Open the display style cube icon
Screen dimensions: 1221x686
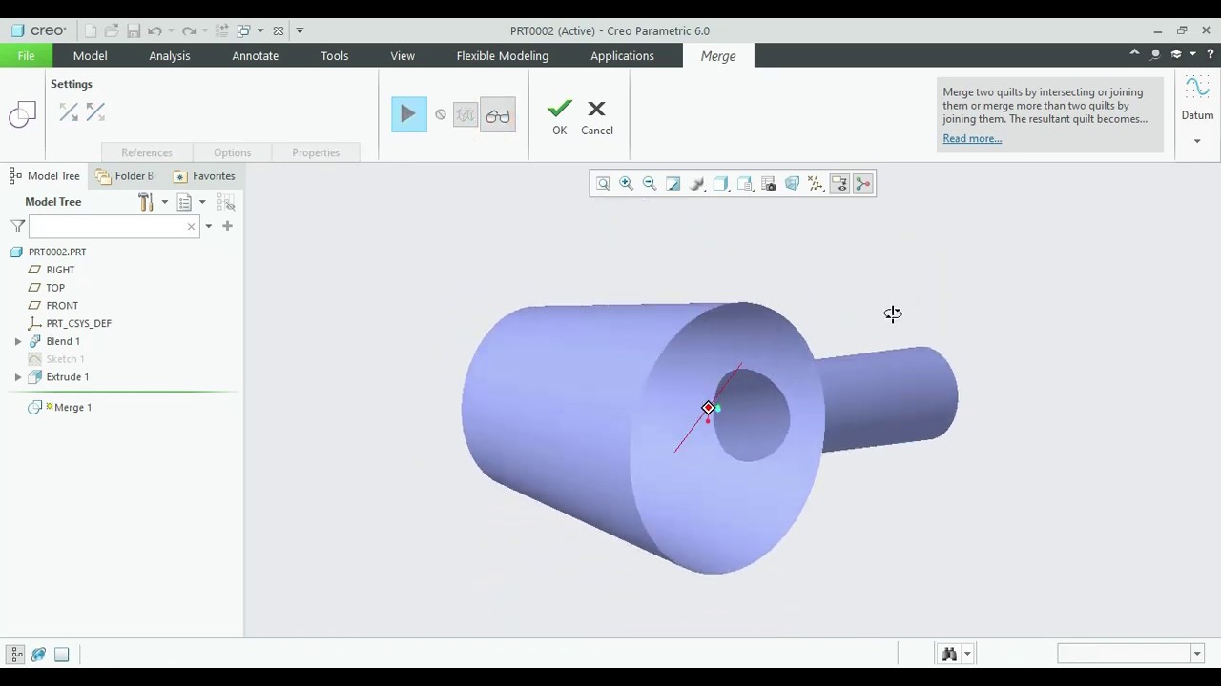point(721,184)
